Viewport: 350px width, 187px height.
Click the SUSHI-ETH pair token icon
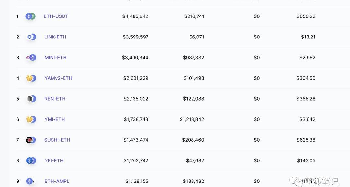tap(31, 140)
